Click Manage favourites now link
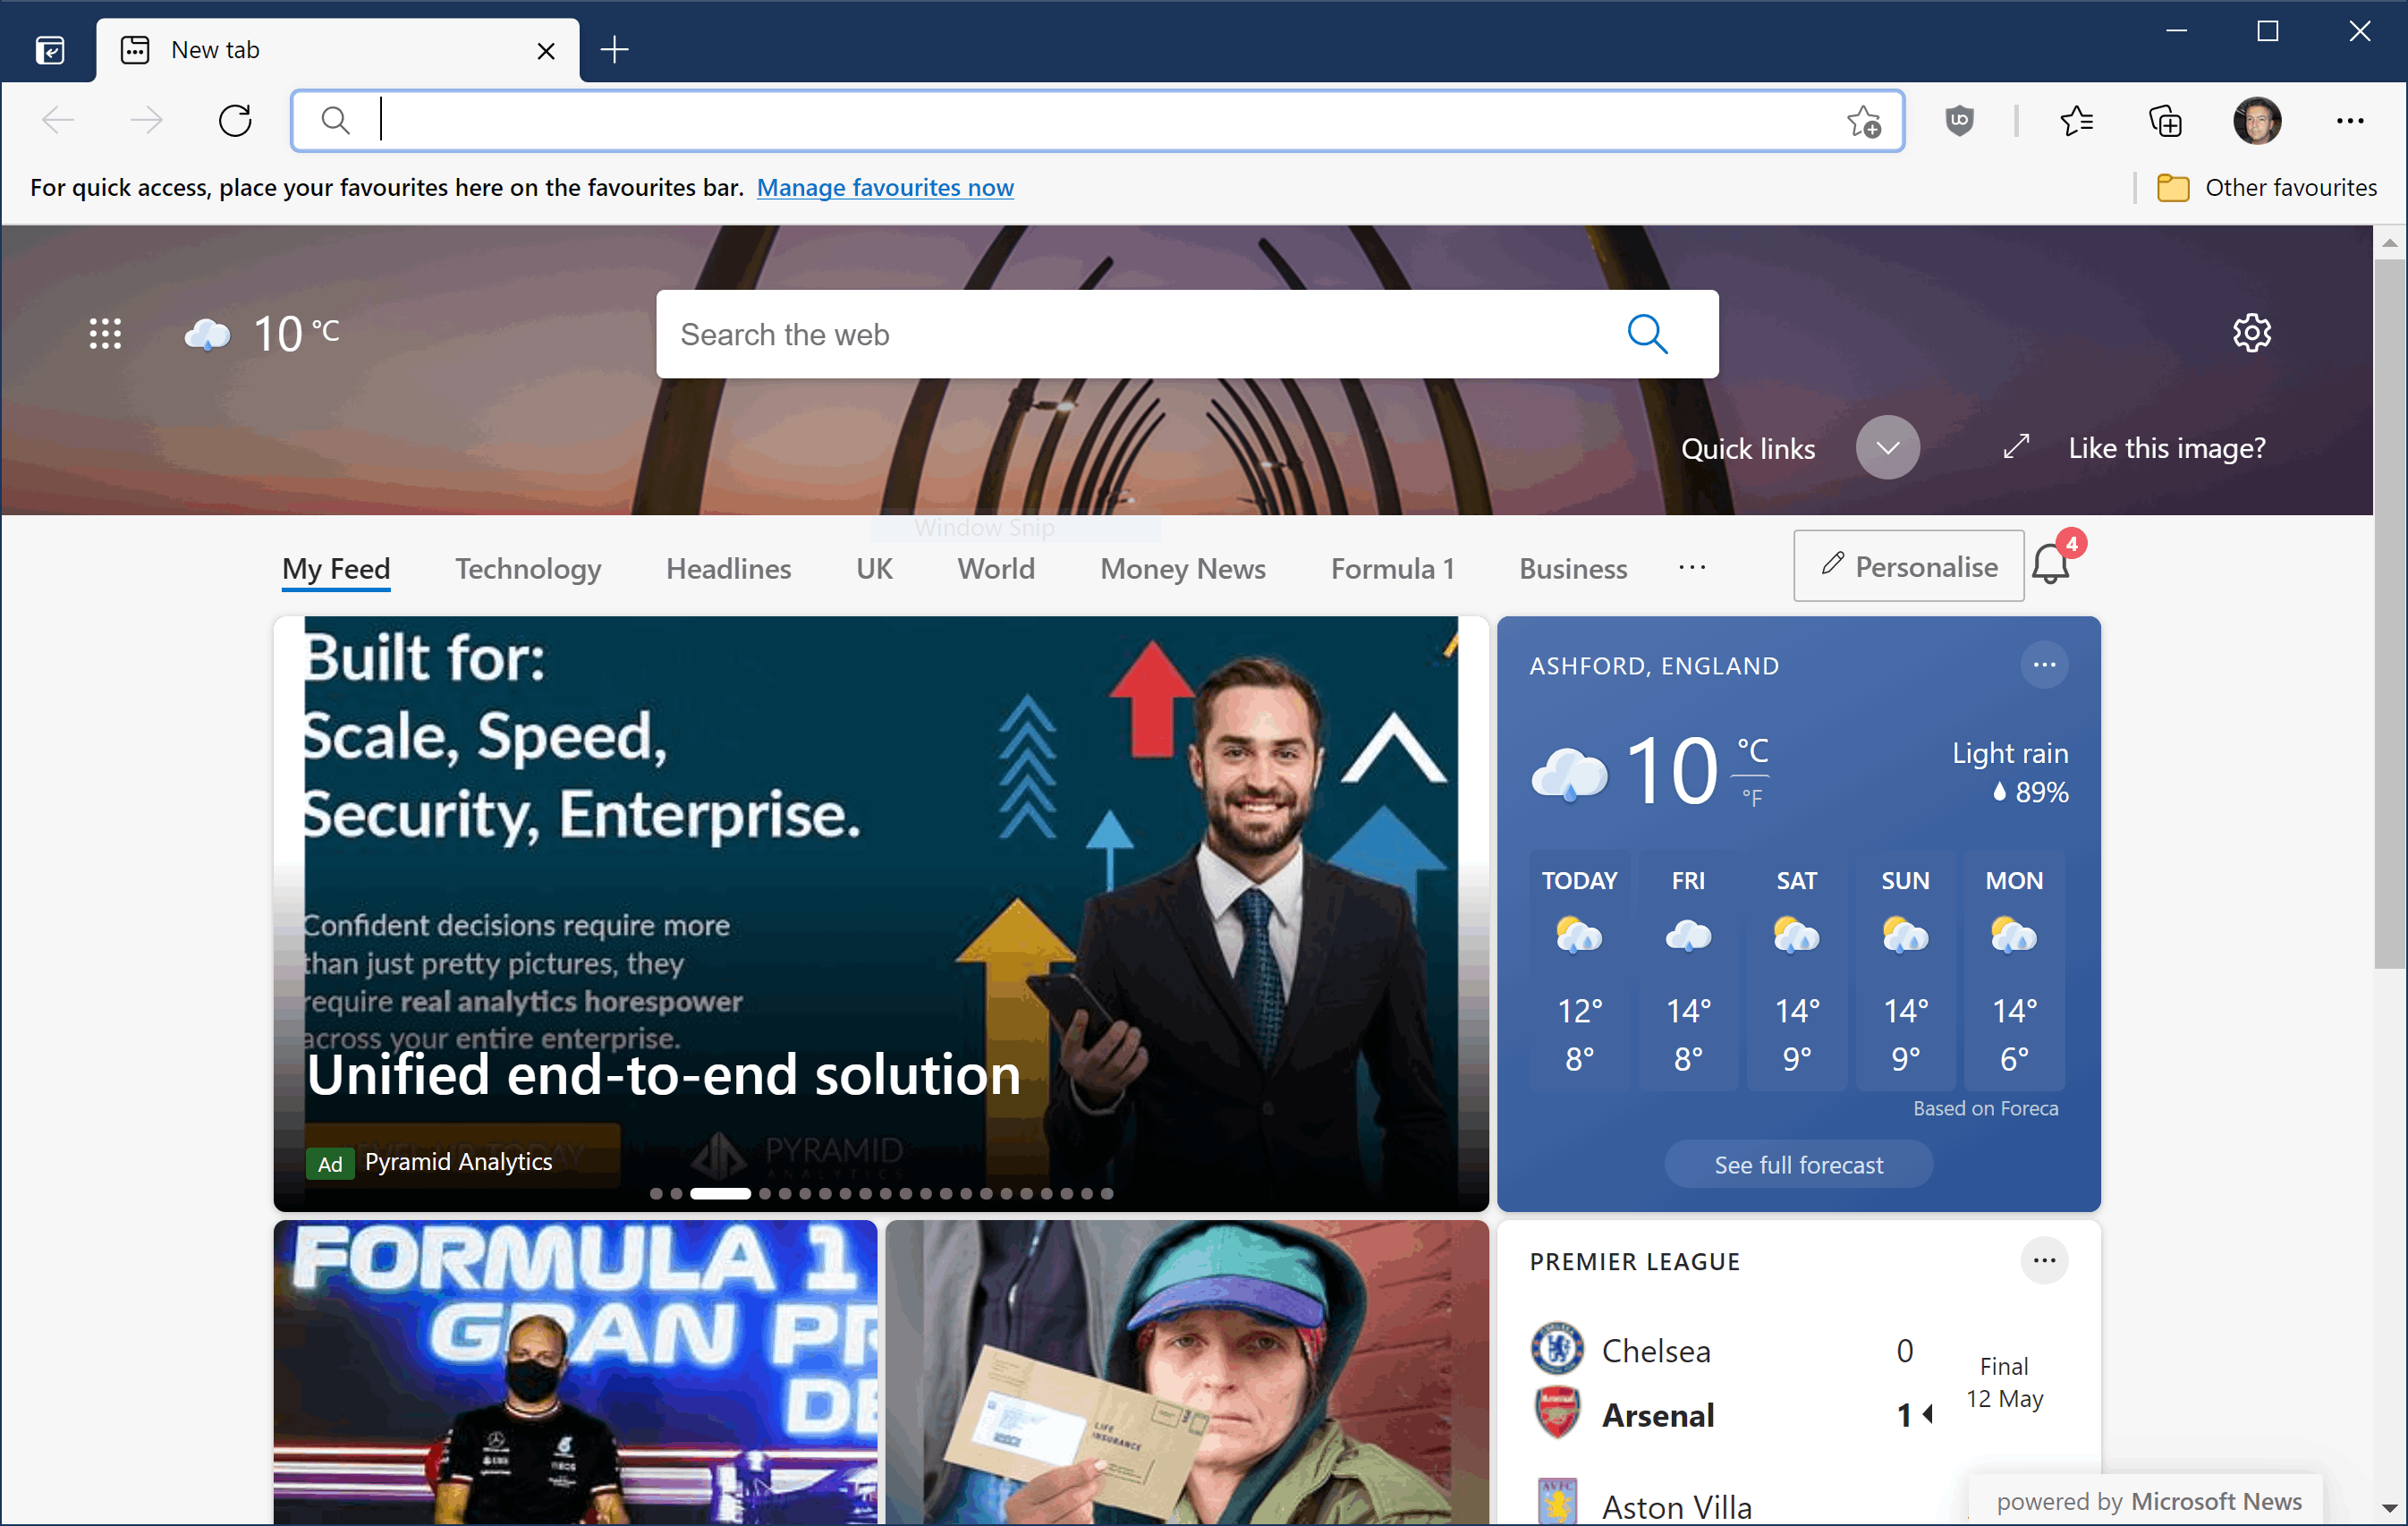Viewport: 2408px width, 1526px height. click(885, 188)
